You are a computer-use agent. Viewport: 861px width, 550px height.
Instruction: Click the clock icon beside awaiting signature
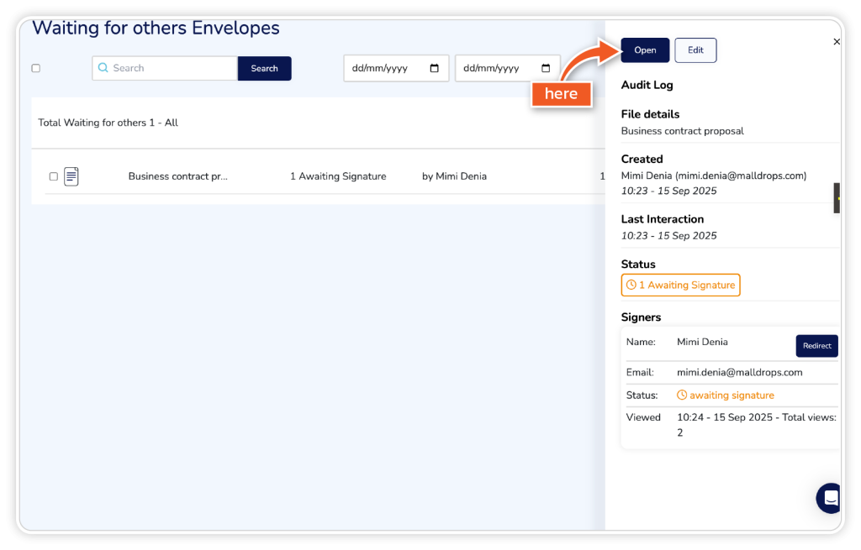[x=682, y=395]
